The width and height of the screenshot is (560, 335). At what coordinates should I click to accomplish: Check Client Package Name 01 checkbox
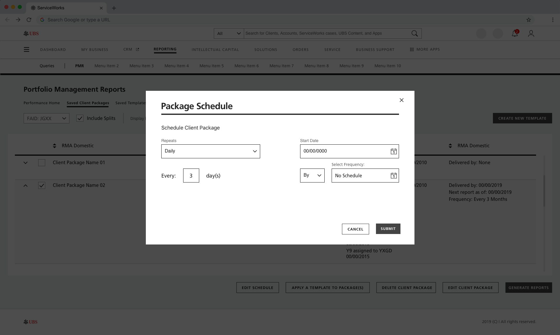42,163
